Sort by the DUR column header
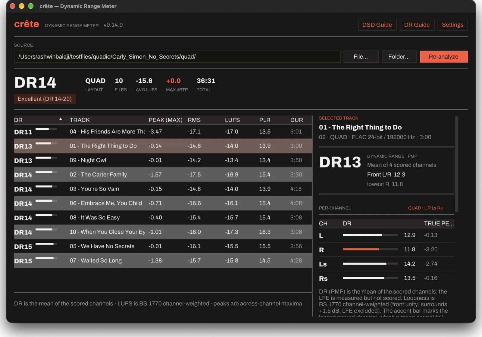This screenshot has width=482, height=337. 296,120
